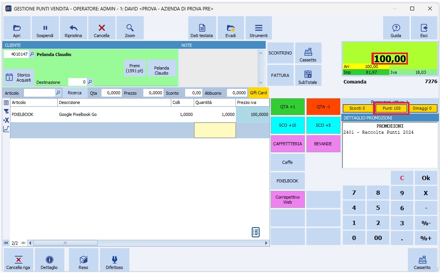Open item Dettaglio info
Image resolution: width=442 pixels, height=274 pixels.
point(49,260)
